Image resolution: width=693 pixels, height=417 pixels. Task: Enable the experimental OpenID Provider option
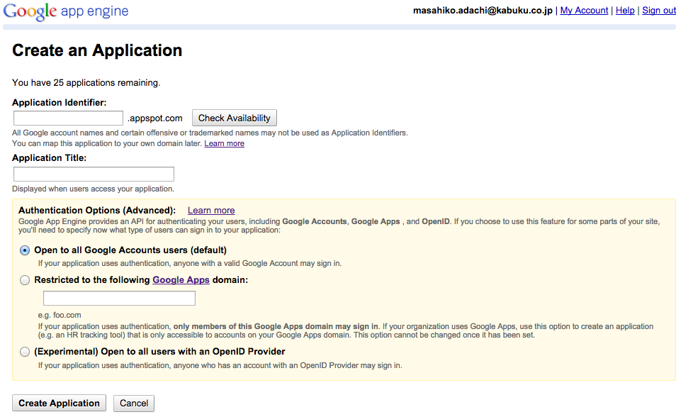25,352
